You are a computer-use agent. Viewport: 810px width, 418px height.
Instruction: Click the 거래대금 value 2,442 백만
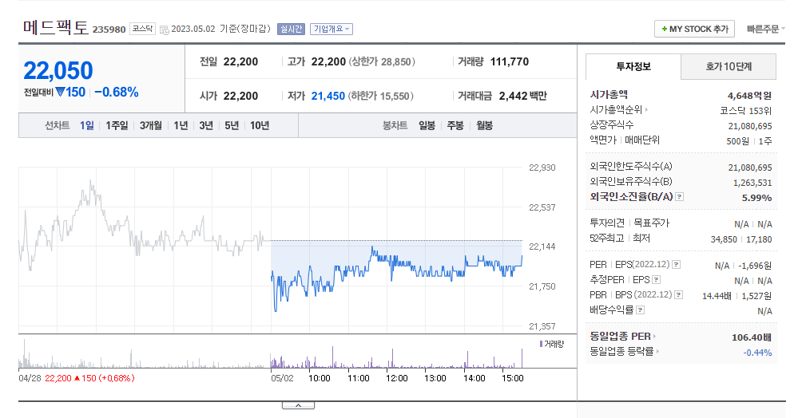[522, 96]
